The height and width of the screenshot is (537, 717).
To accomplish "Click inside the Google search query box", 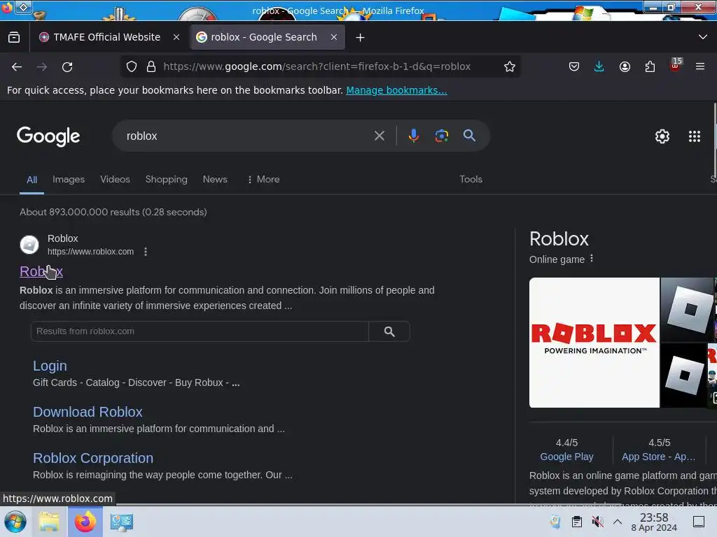I will point(247,136).
